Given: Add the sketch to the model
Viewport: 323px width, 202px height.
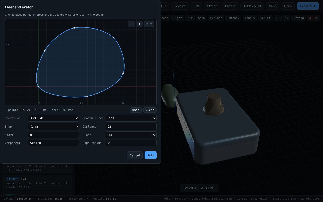Looking at the screenshot, I should click(151, 155).
